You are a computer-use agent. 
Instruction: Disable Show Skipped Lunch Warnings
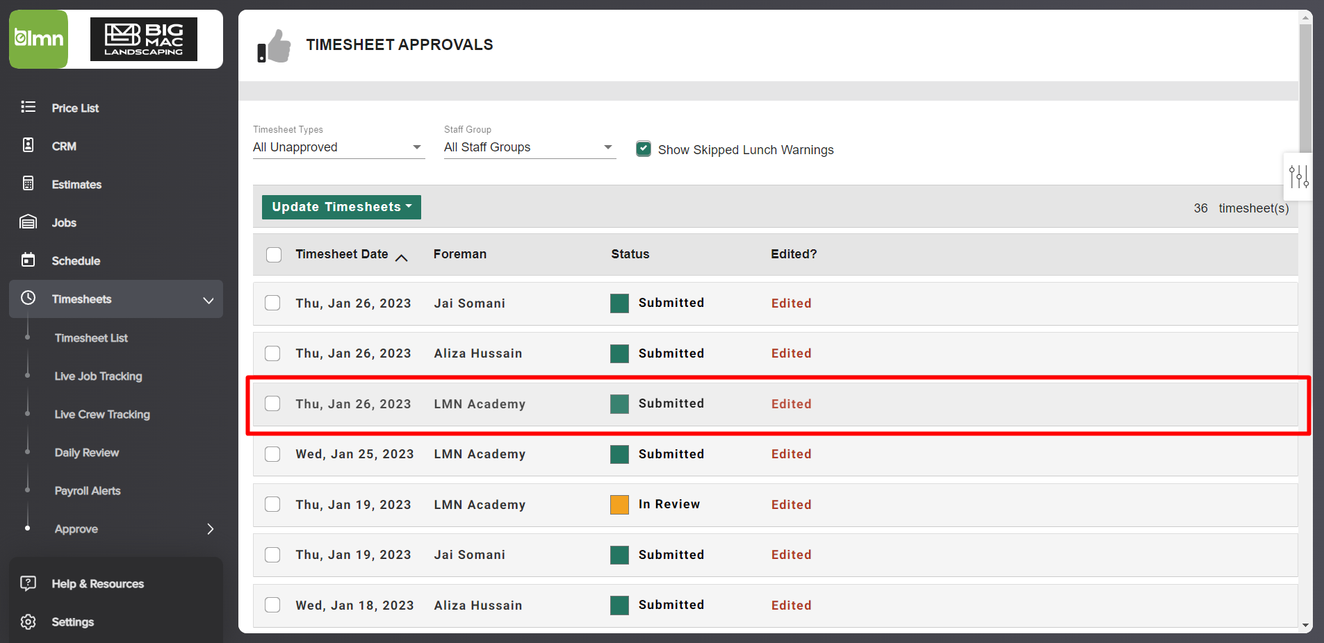click(x=643, y=148)
